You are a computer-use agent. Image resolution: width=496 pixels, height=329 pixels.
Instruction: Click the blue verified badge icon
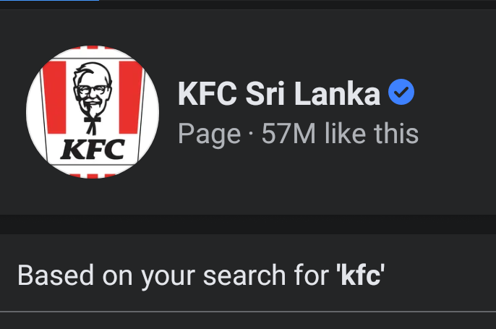[x=401, y=92]
